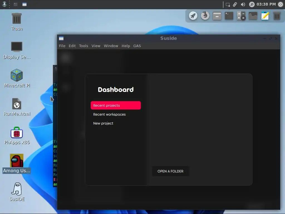285x214 pixels.
Task: Open the notepad with pencil icon in the dock
Action: [x=265, y=16]
